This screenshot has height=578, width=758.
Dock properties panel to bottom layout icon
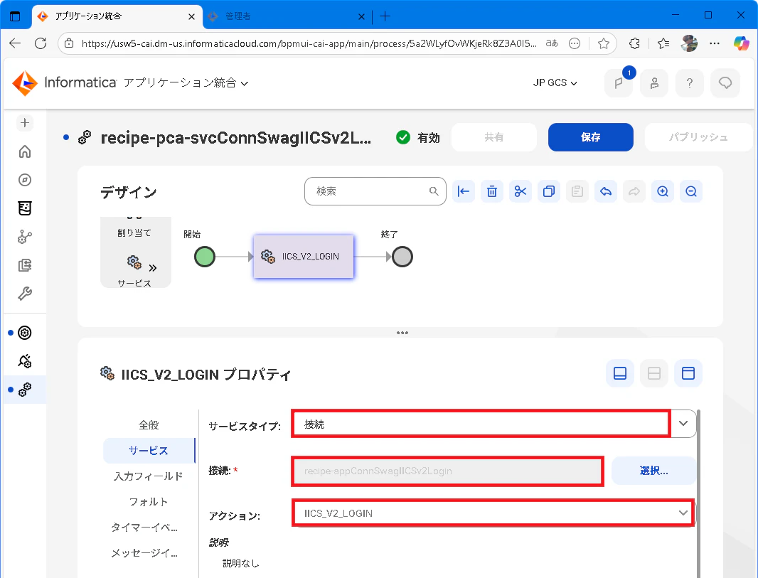click(x=620, y=373)
